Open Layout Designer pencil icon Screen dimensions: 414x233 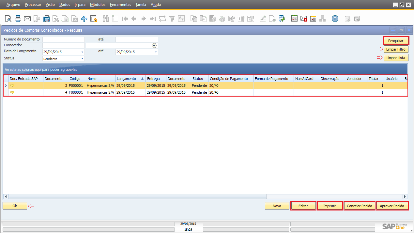(263, 19)
